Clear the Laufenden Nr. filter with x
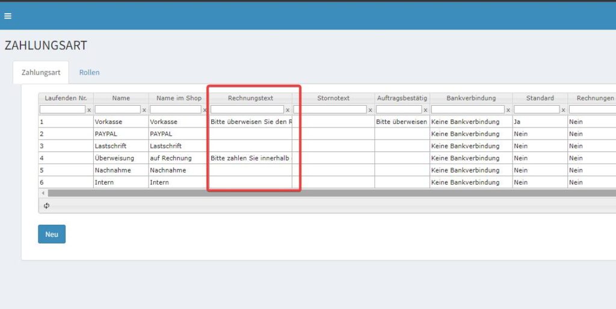 pos(89,110)
